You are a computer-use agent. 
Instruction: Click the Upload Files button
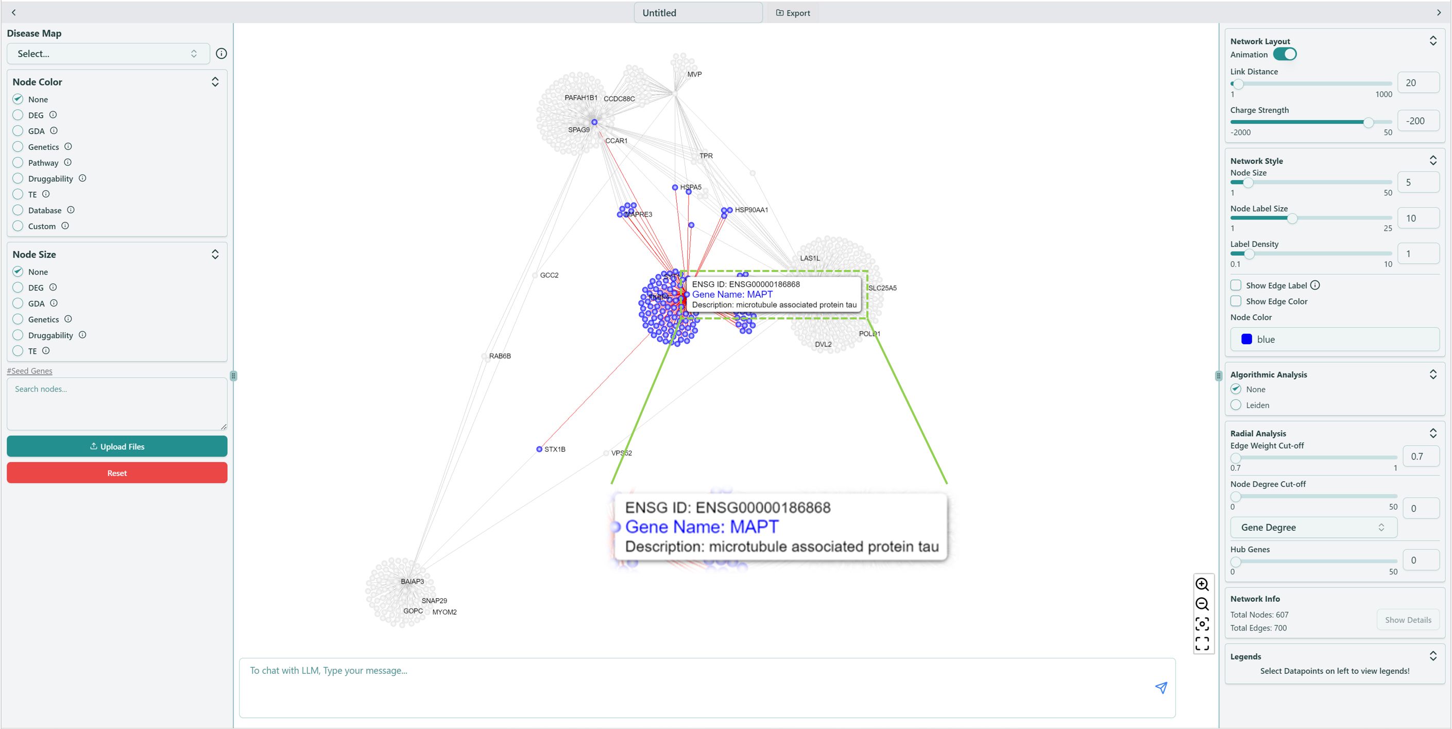[117, 446]
